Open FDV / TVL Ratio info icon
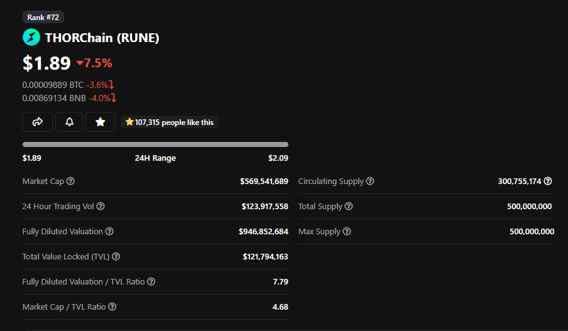The height and width of the screenshot is (331, 568). coord(151,281)
